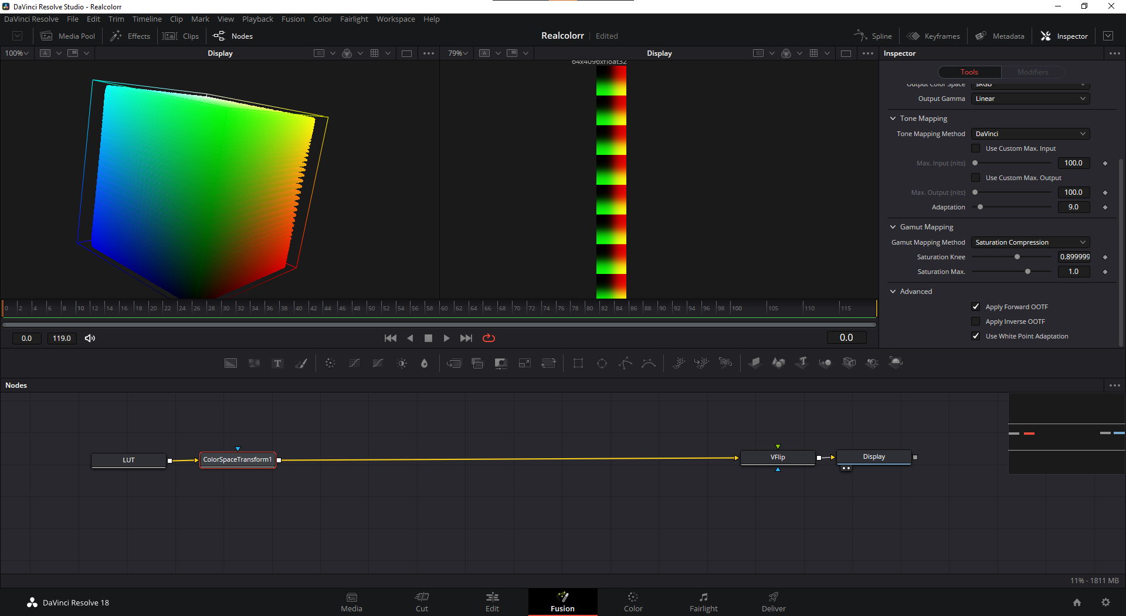Add a Brightness Contrast node
1126x616 pixels.
coord(402,364)
